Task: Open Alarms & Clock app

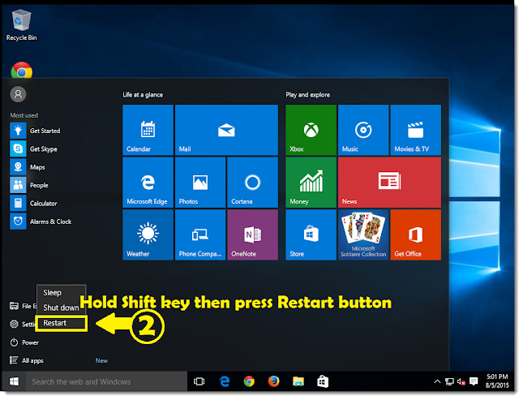Action: [x=41, y=222]
